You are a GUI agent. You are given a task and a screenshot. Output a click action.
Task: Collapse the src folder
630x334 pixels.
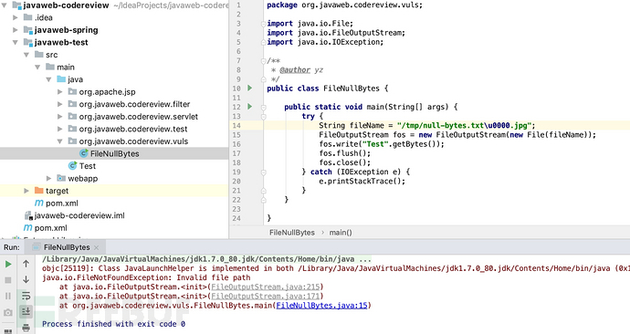click(x=26, y=55)
